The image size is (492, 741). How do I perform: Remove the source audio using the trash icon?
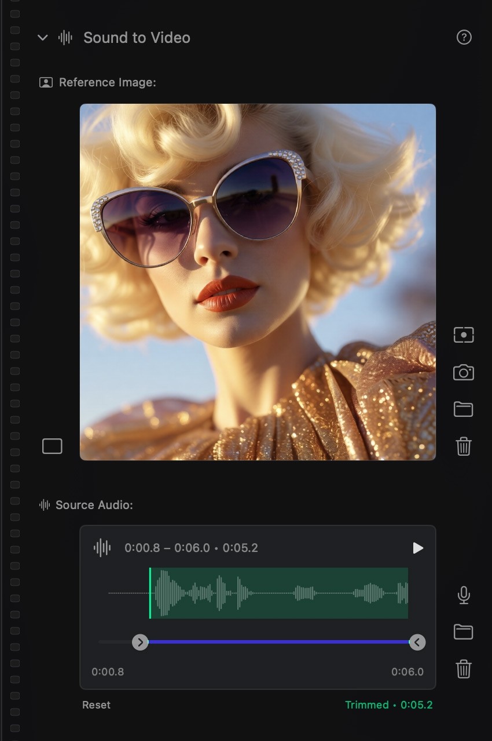(x=463, y=669)
